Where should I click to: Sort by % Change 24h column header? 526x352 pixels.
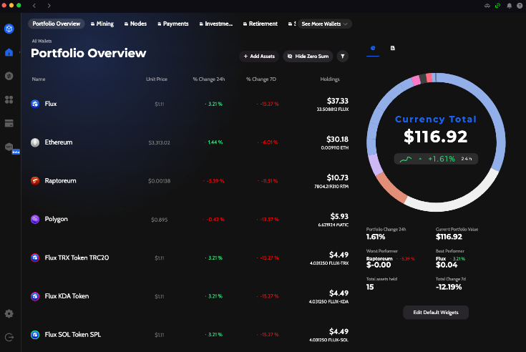209,79
